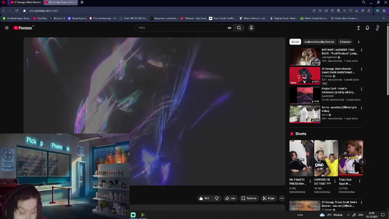Open 'YouTube' bookmark
This screenshot has width=389, height=219.
(40, 18)
